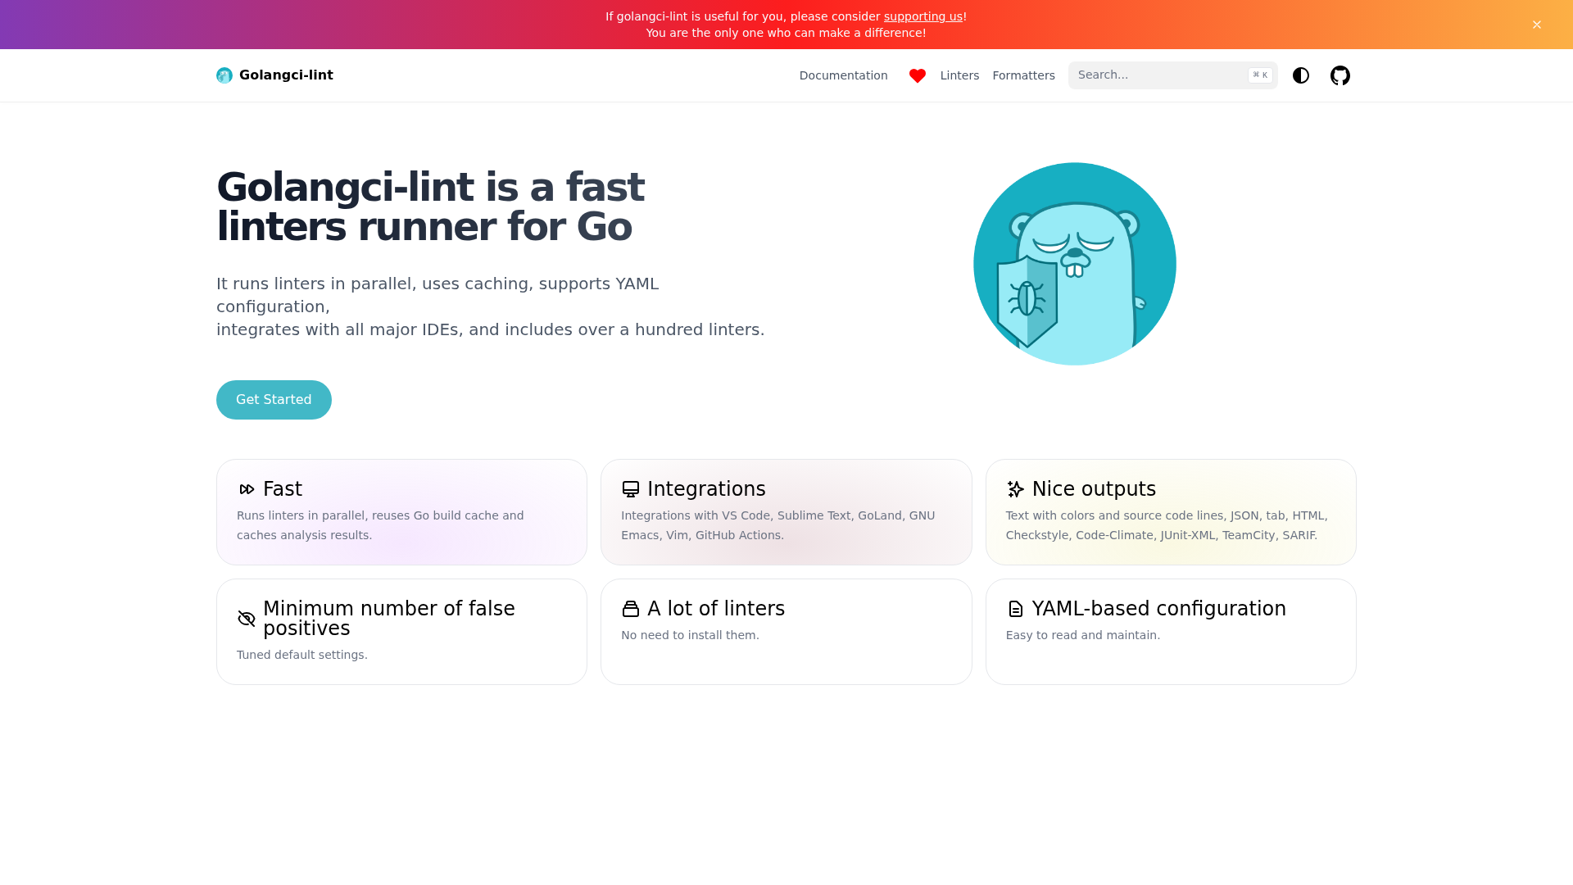Image resolution: width=1573 pixels, height=885 pixels.
Task: Click the package icon on A lot of linters card
Action: (630, 609)
